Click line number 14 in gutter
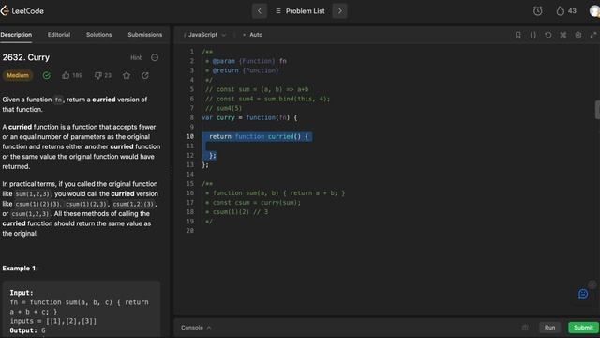This screenshot has height=338, width=600. [x=190, y=175]
